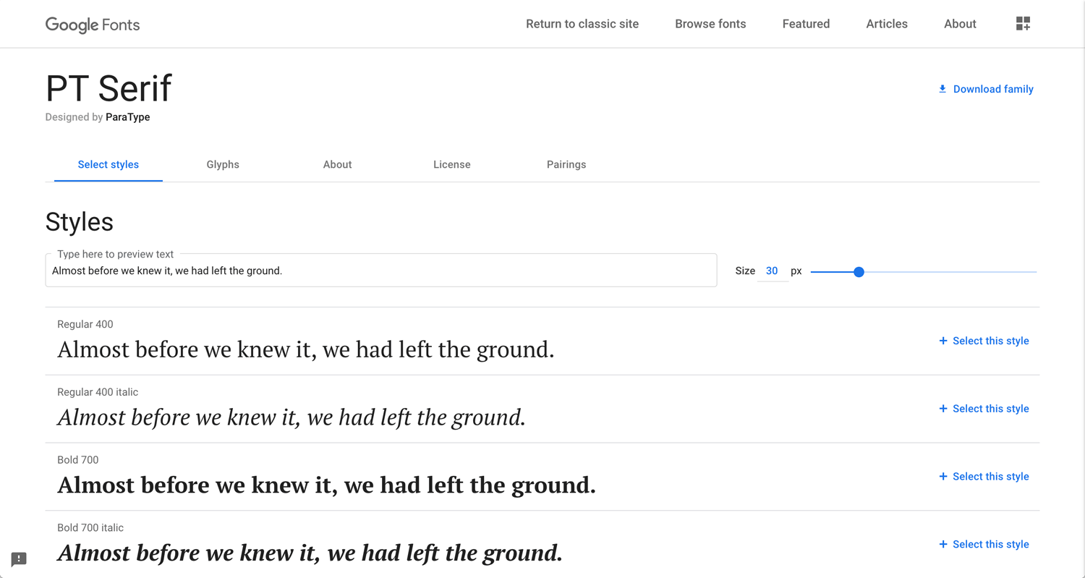Click the Bold 700 italic preview sentence
Screen dimensions: 1085x578
tap(310, 553)
